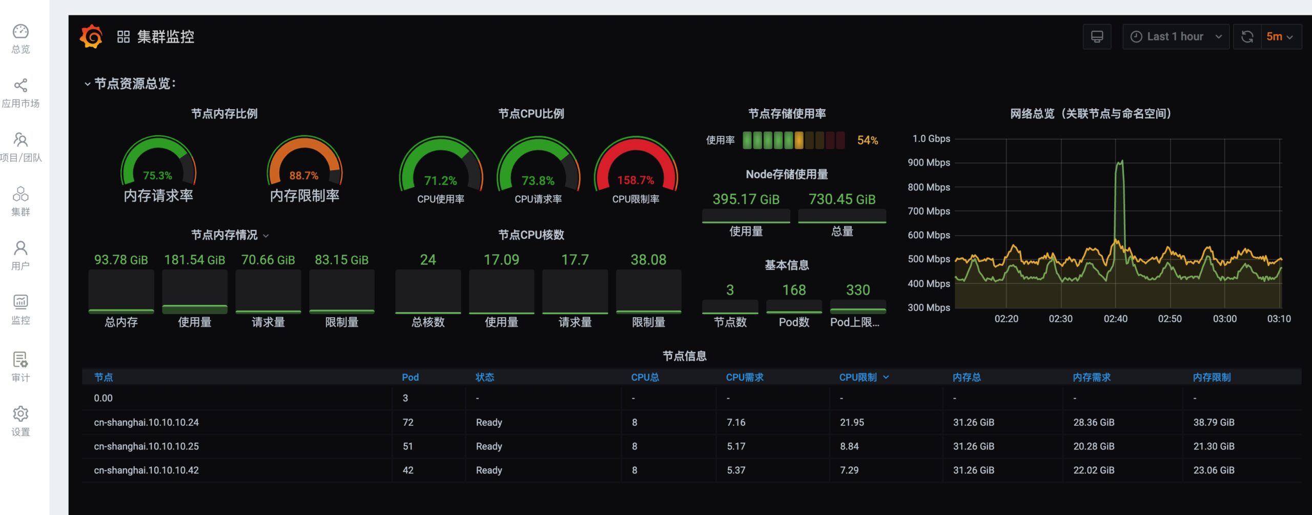
Task: Click the 181.54 GiB 使用量 stat
Action: [x=195, y=290]
